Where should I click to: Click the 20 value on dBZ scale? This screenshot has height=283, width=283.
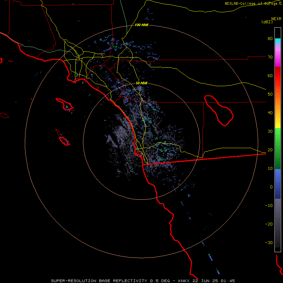[x=270, y=150]
